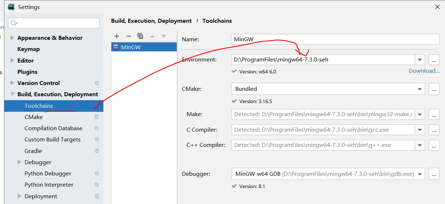Select the MinGW toolchain entry
445x204 pixels.
click(144, 47)
